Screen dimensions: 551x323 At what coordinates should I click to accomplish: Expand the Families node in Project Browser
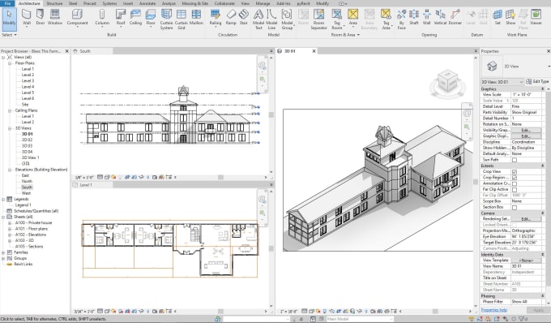click(3, 252)
